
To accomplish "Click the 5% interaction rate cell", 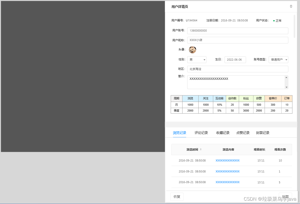I will pos(219,111).
